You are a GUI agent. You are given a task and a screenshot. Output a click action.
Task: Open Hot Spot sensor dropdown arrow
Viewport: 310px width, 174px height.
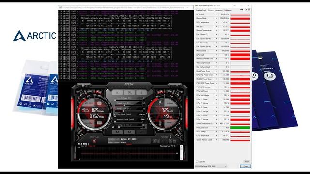pos(217,27)
